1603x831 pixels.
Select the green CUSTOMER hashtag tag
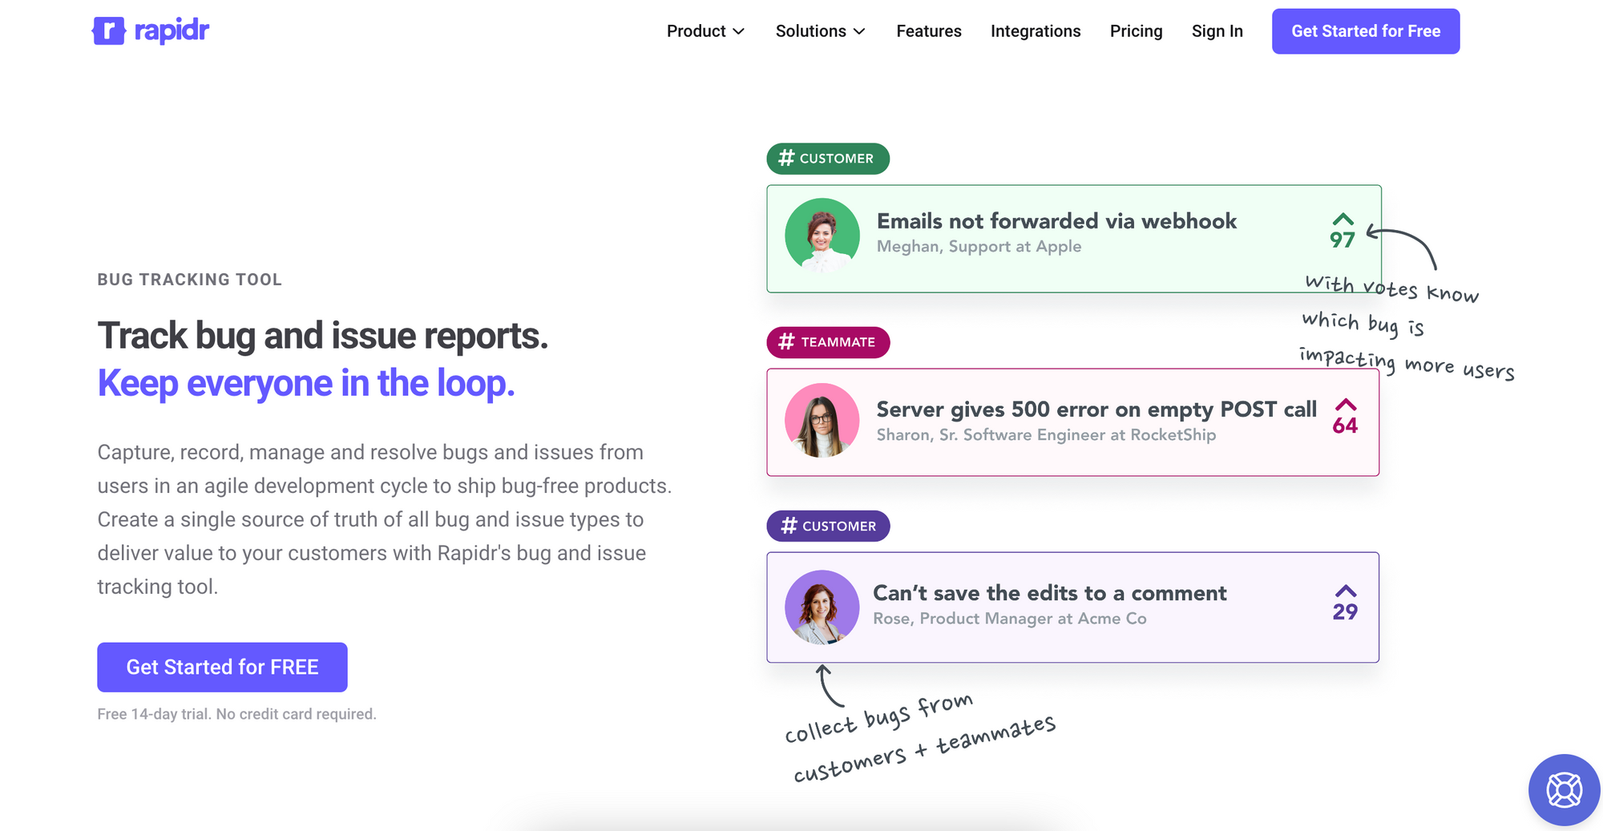click(x=828, y=159)
